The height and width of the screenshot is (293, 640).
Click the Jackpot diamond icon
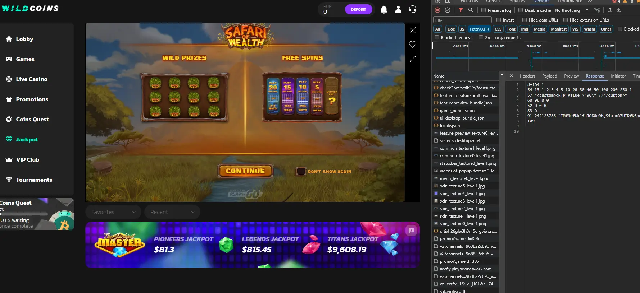(9, 139)
